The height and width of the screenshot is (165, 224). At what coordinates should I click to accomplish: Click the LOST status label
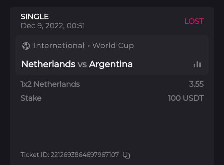[x=194, y=21]
